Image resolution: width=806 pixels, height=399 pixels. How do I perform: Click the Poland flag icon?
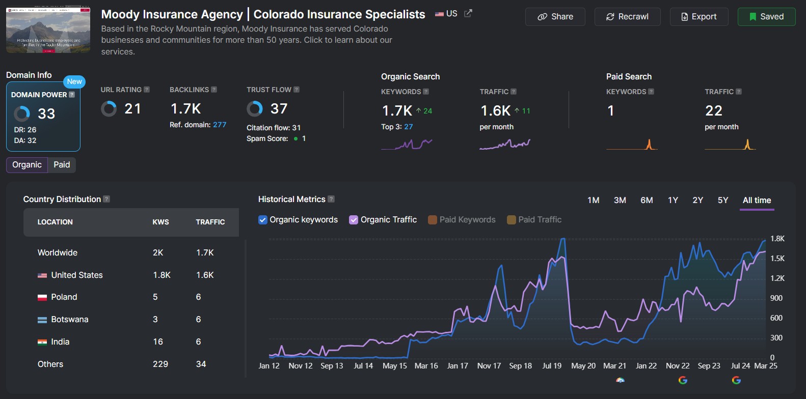(x=42, y=297)
